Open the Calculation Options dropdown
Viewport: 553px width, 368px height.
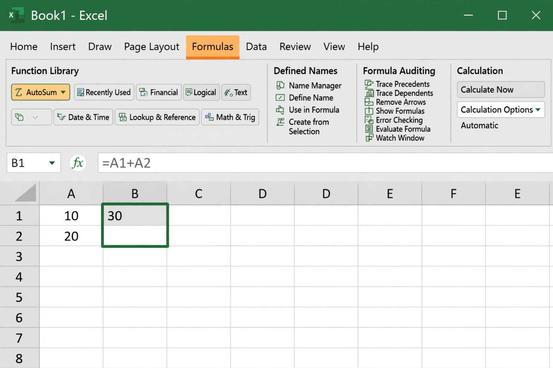coord(501,110)
